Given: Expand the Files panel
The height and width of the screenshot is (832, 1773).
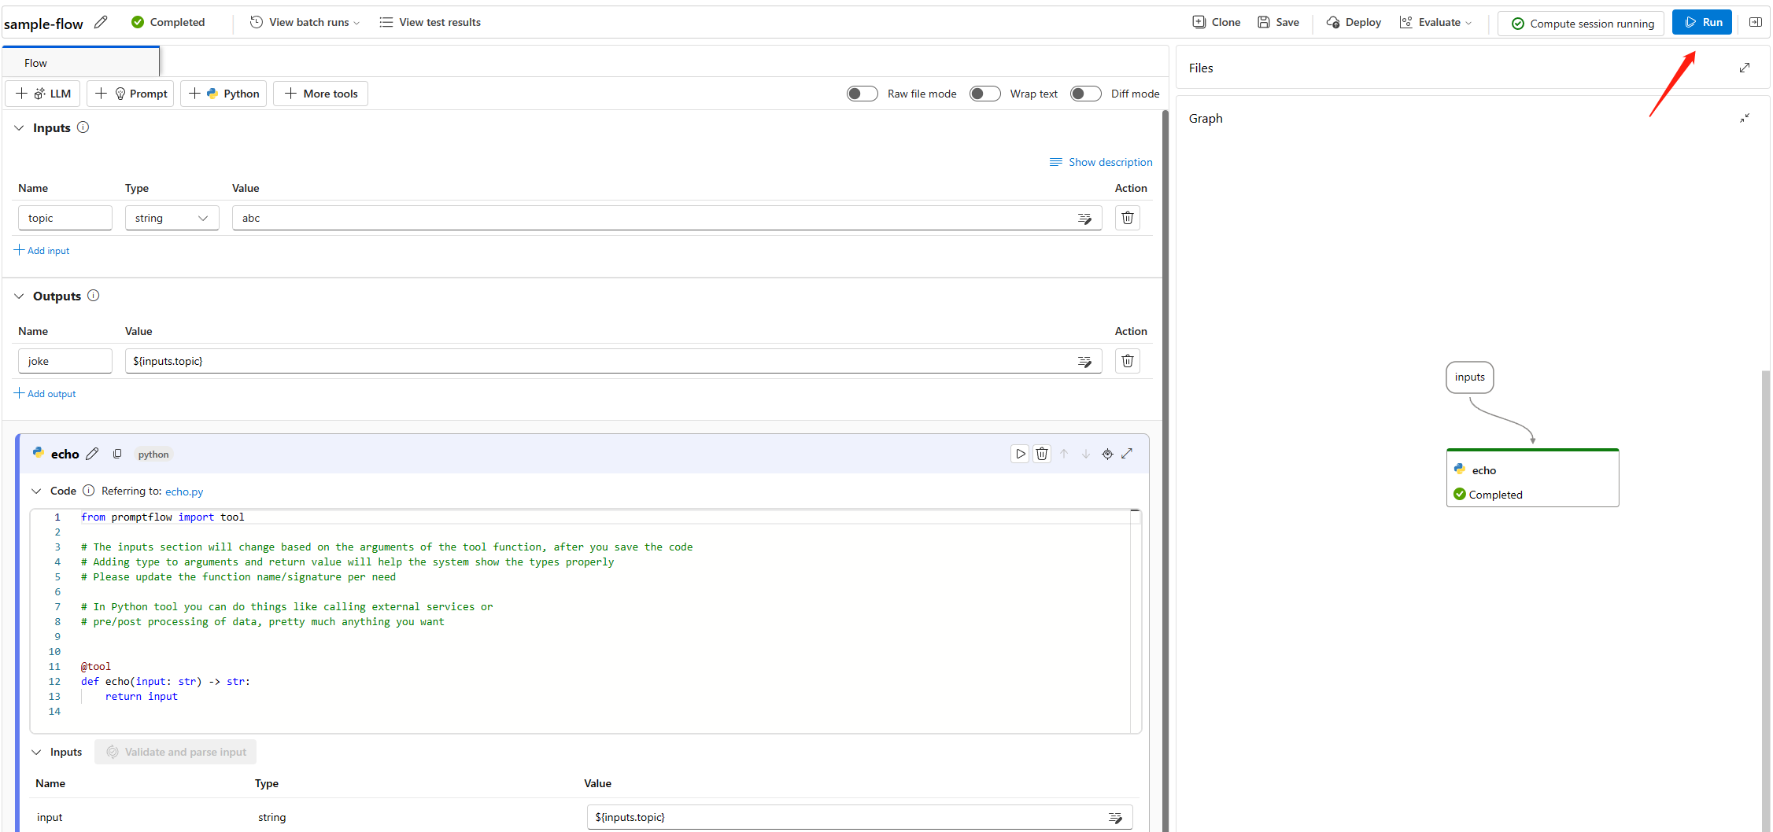Looking at the screenshot, I should pyautogui.click(x=1745, y=68).
